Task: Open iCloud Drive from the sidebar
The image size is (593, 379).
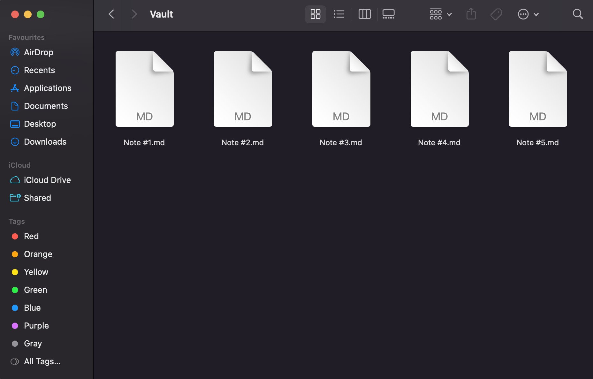Action: pos(47,180)
